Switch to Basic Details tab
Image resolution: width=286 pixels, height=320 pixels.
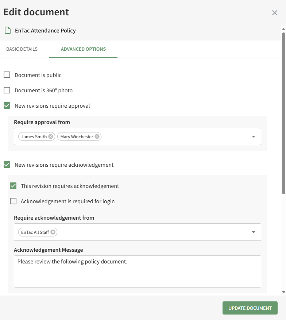coord(22,49)
